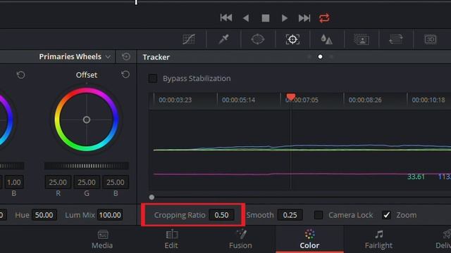
Task: Jump to the last frame
Action: [304, 18]
